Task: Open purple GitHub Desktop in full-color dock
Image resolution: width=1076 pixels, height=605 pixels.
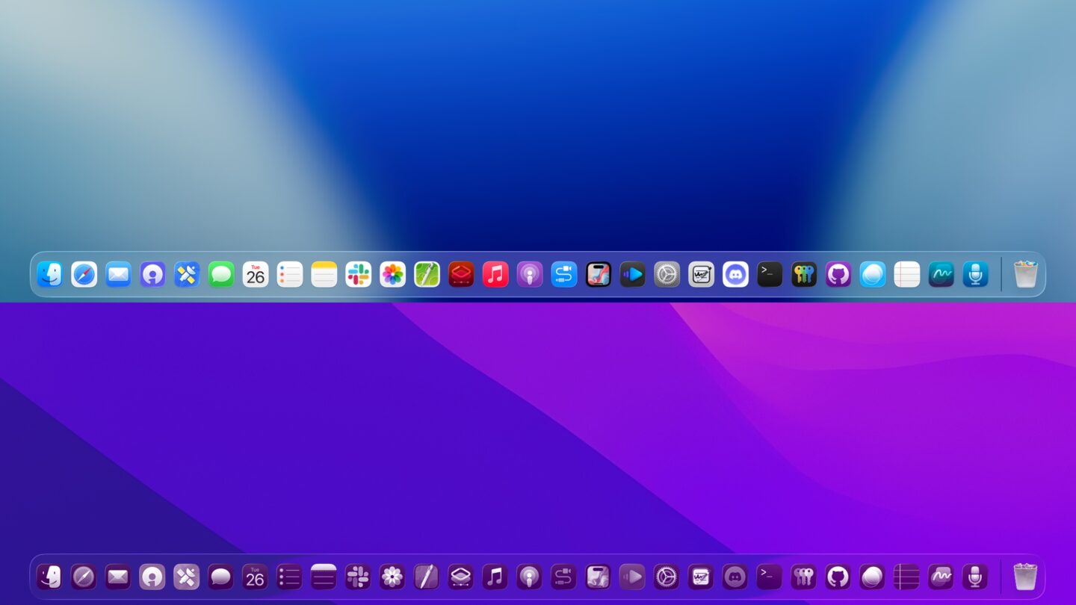Action: 838,274
